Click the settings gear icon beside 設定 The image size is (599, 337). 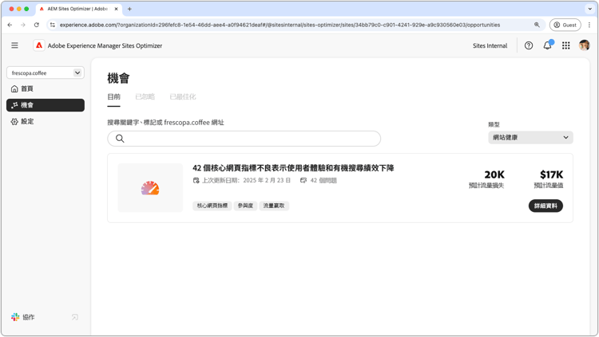point(14,122)
